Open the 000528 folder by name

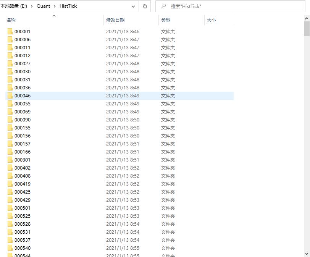22,224
